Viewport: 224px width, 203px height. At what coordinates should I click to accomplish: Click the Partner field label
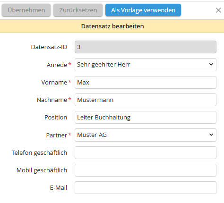[57, 135]
